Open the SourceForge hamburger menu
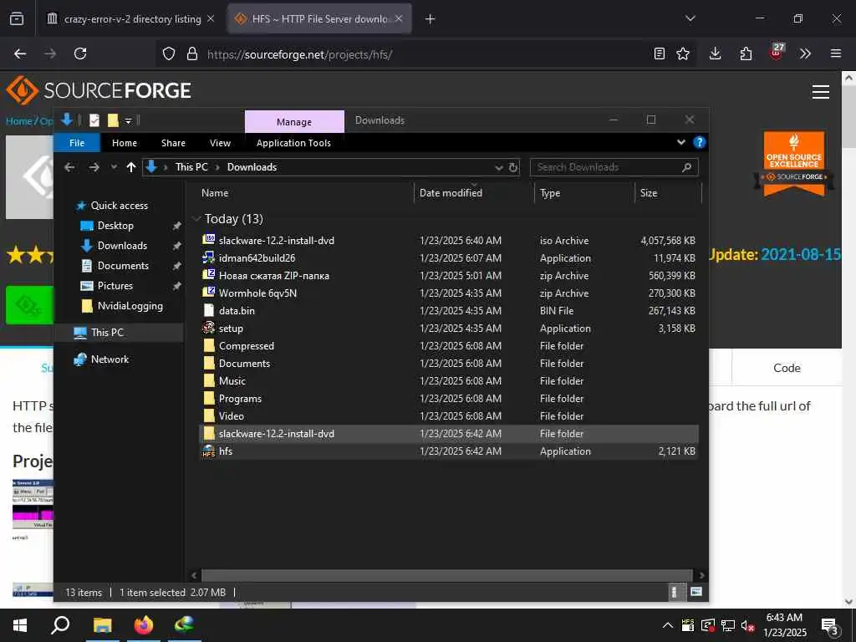This screenshot has width=856, height=642. point(821,92)
